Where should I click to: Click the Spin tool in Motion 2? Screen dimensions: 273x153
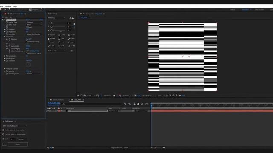tap(61, 46)
